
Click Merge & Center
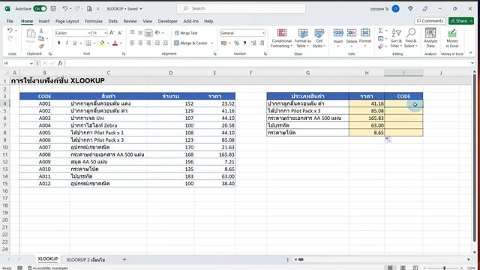point(191,43)
